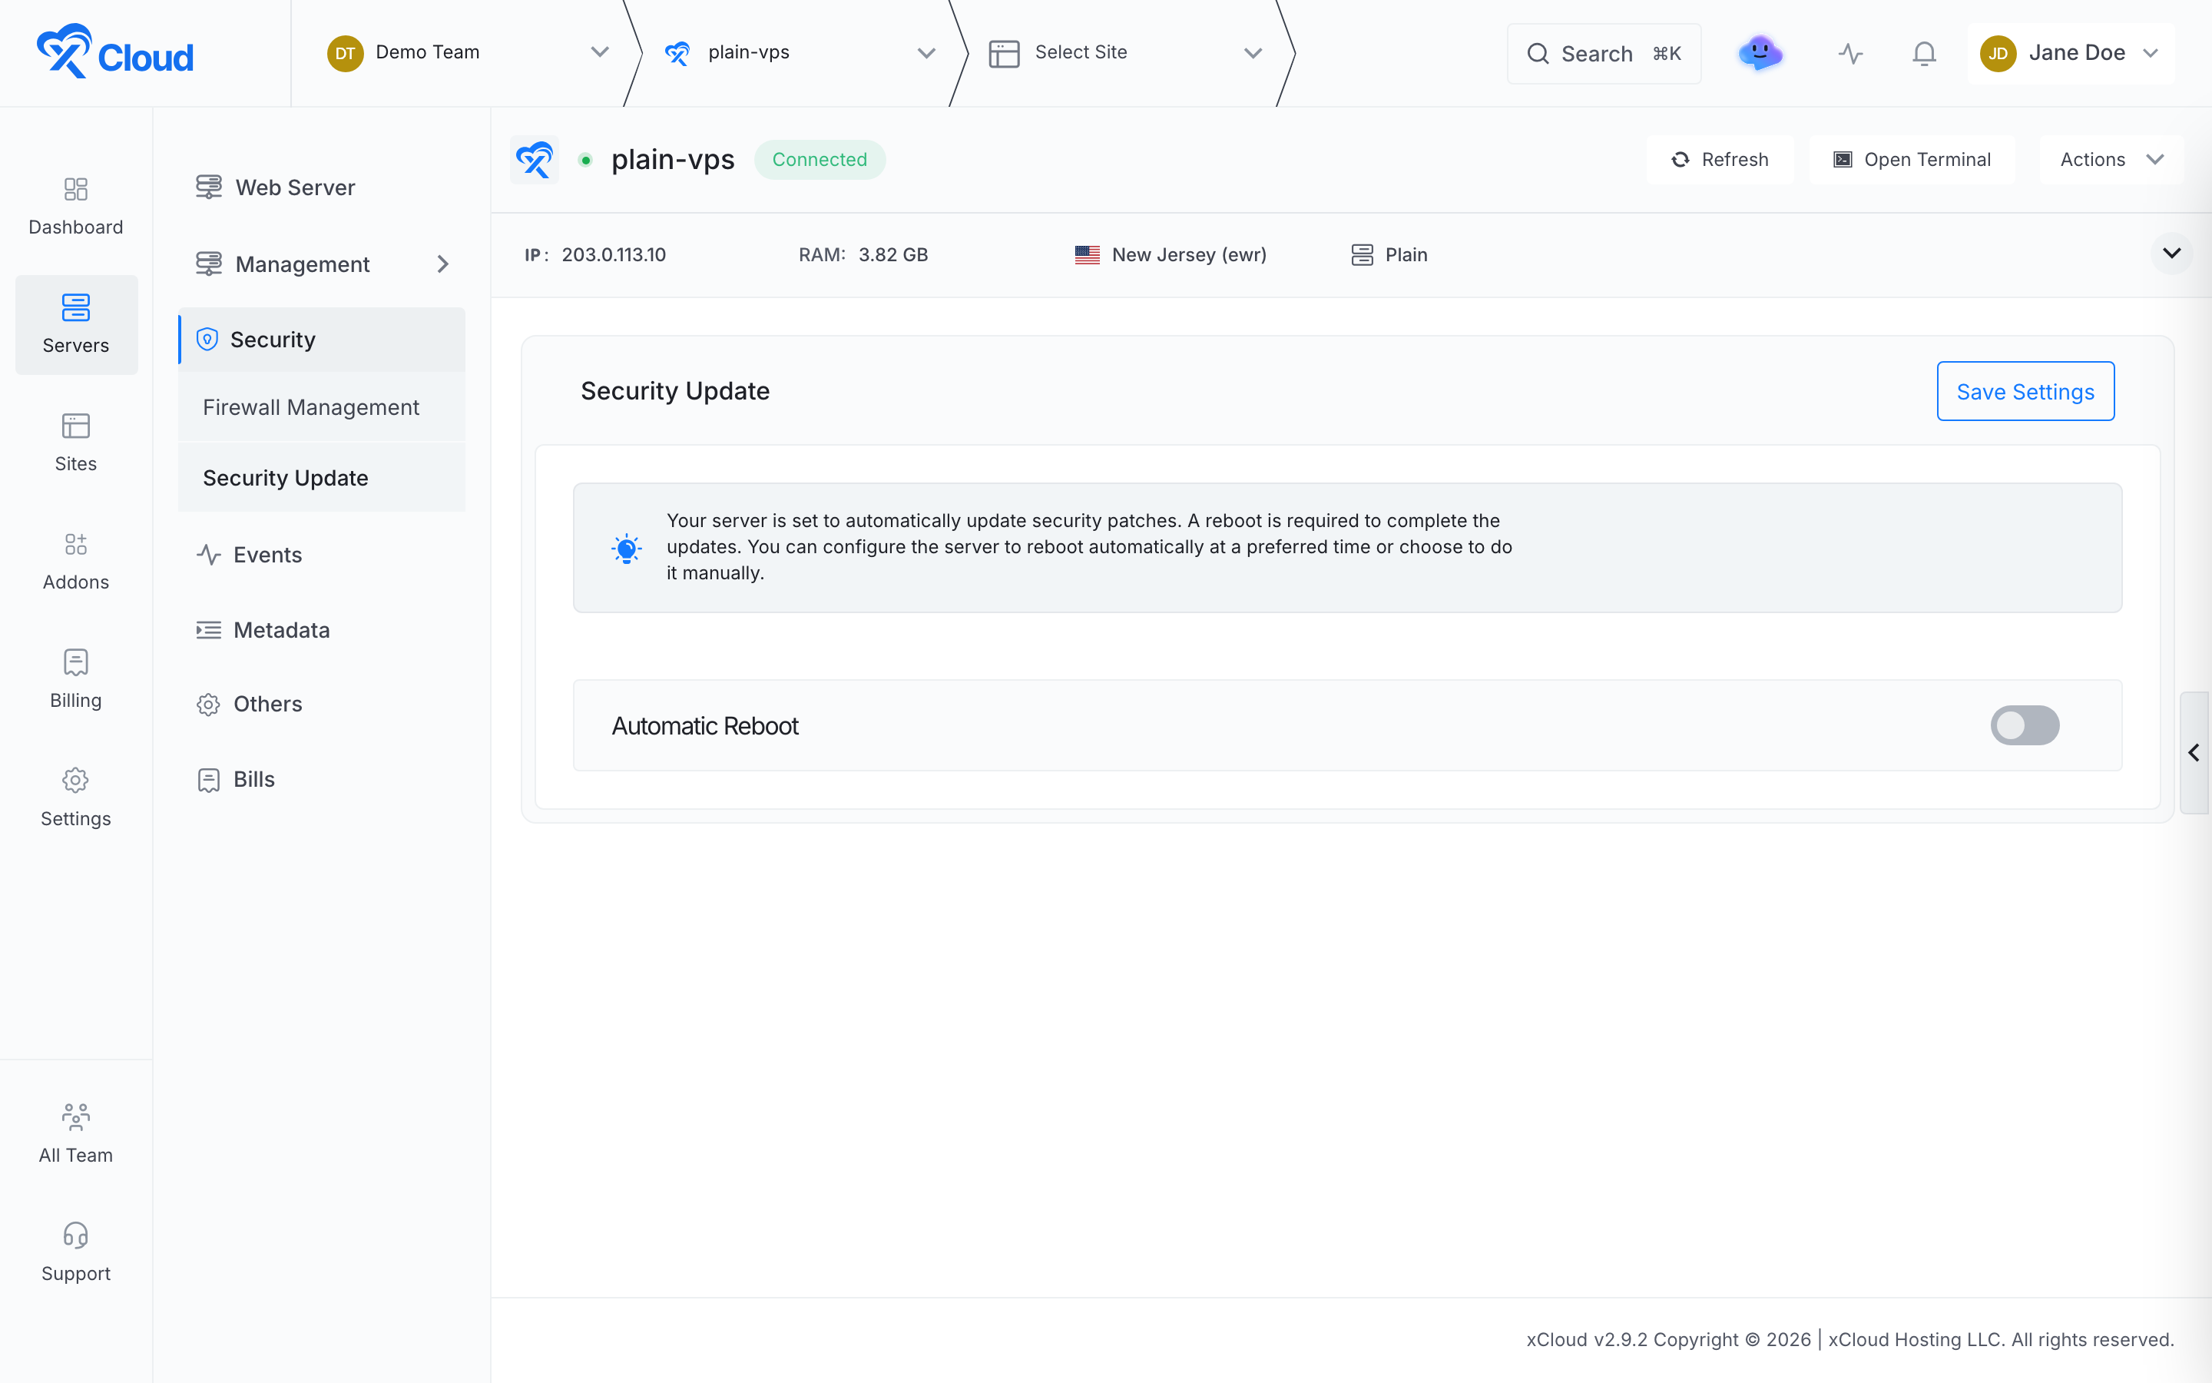The width and height of the screenshot is (2212, 1383).
Task: Open Support in left sidebar
Action: pyautogui.click(x=76, y=1253)
